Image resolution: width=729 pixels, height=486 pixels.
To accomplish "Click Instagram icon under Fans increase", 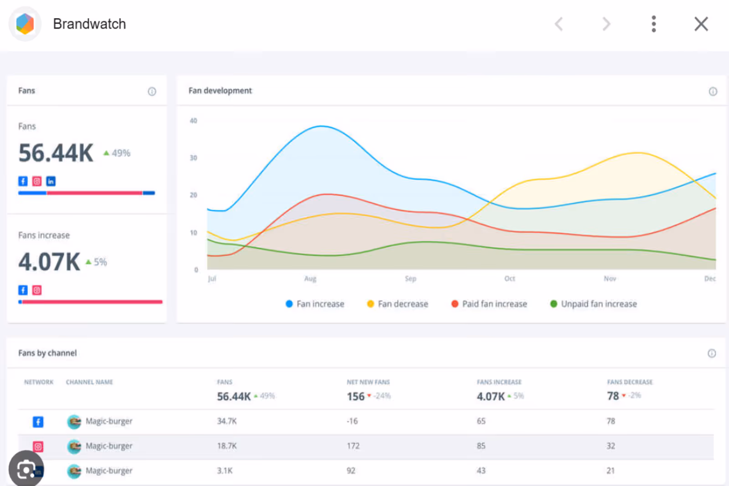I will [37, 290].
